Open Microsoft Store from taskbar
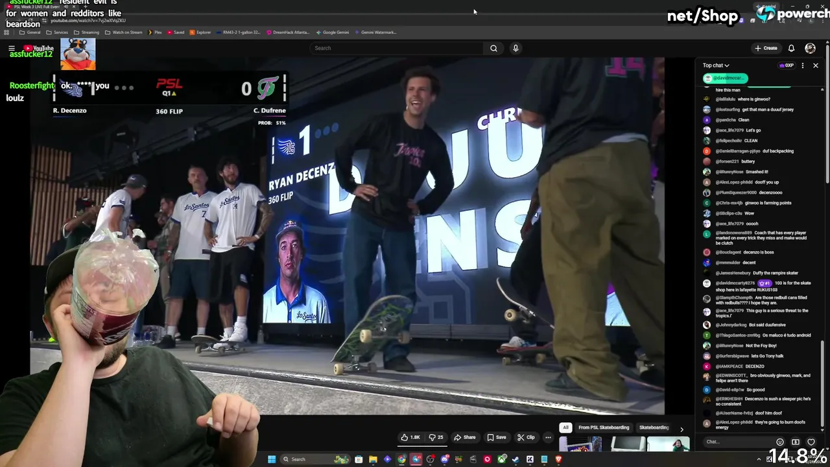Image resolution: width=830 pixels, height=467 pixels. click(x=359, y=459)
